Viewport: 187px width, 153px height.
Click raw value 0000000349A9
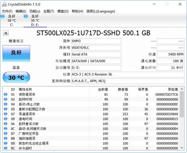[167, 114]
